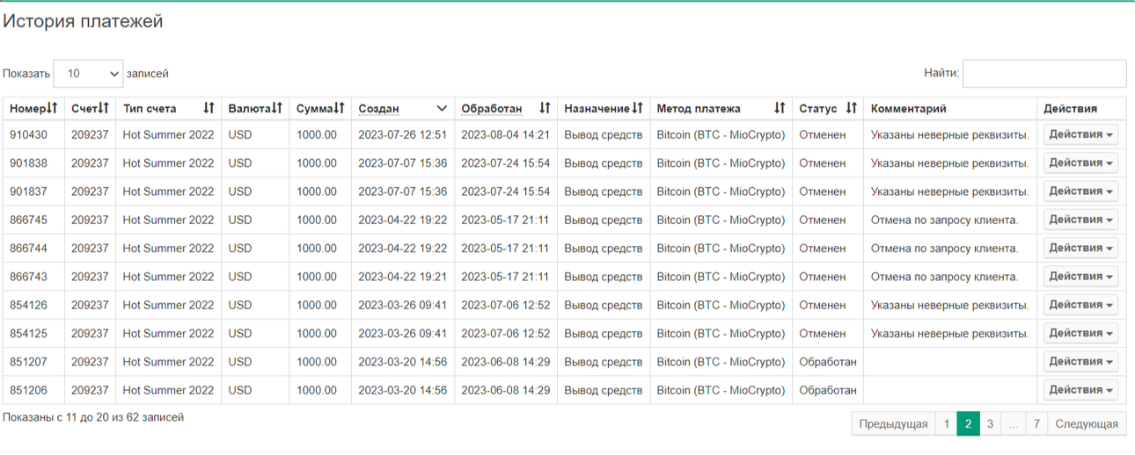Sort table by Сумма column
1135x455 pixels.
tap(320, 109)
